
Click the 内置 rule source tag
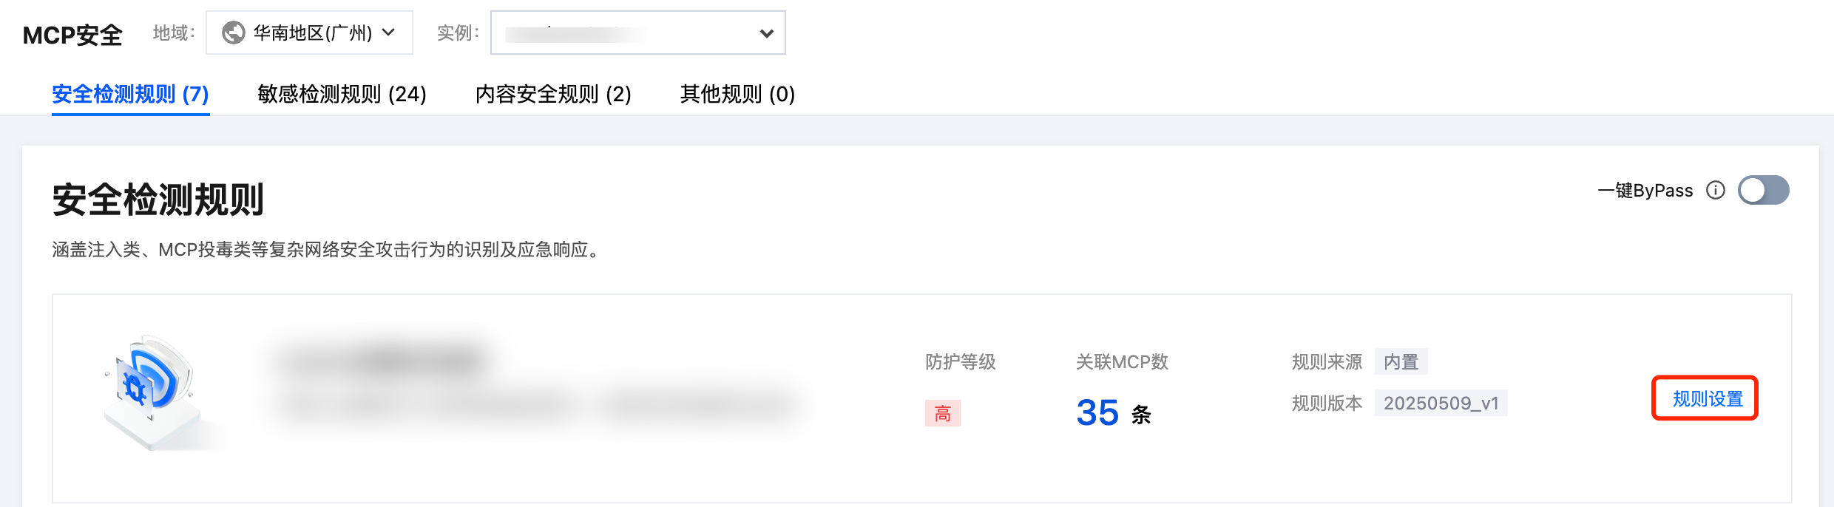pos(1401,362)
